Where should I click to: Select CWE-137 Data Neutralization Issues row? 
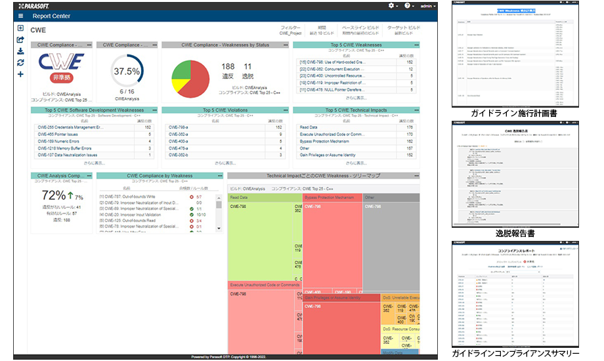pyautogui.click(x=94, y=155)
